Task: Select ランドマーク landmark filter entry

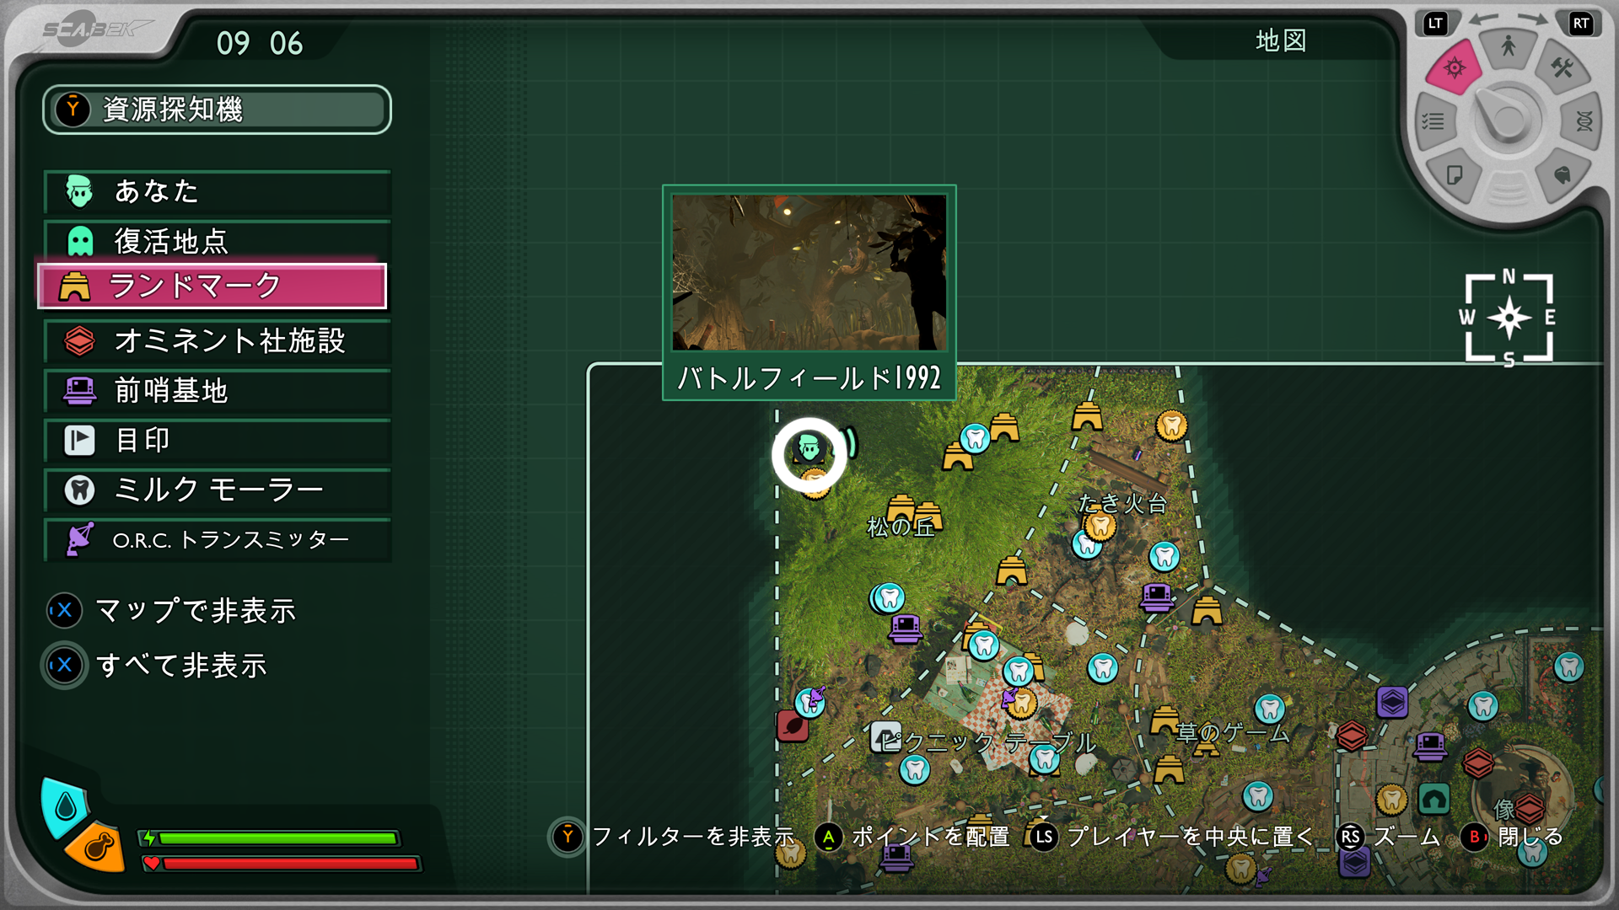Action: click(212, 286)
